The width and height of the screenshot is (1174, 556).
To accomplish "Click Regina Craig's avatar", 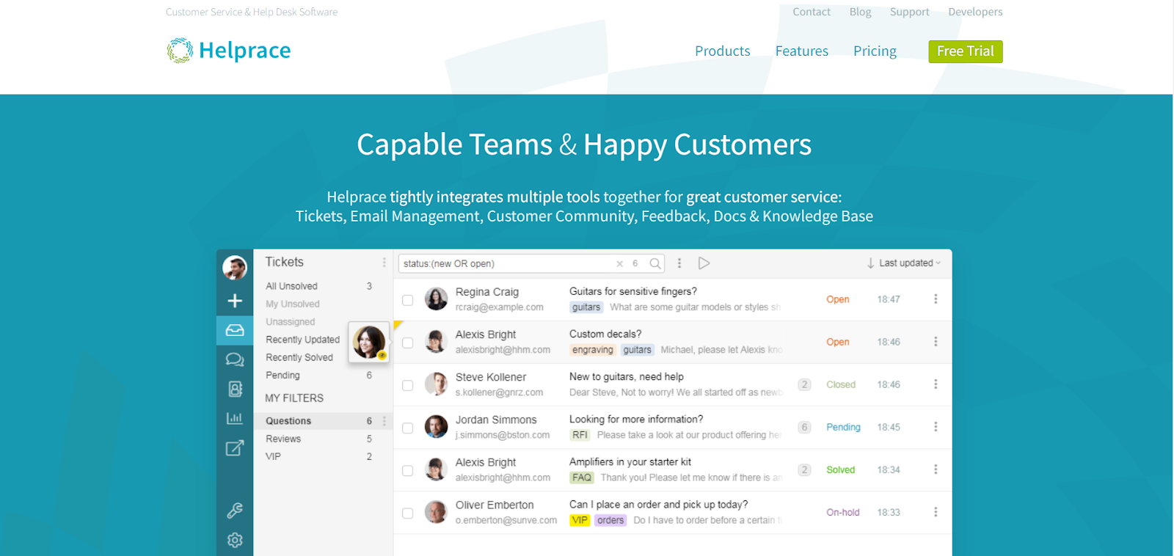I will pyautogui.click(x=437, y=299).
